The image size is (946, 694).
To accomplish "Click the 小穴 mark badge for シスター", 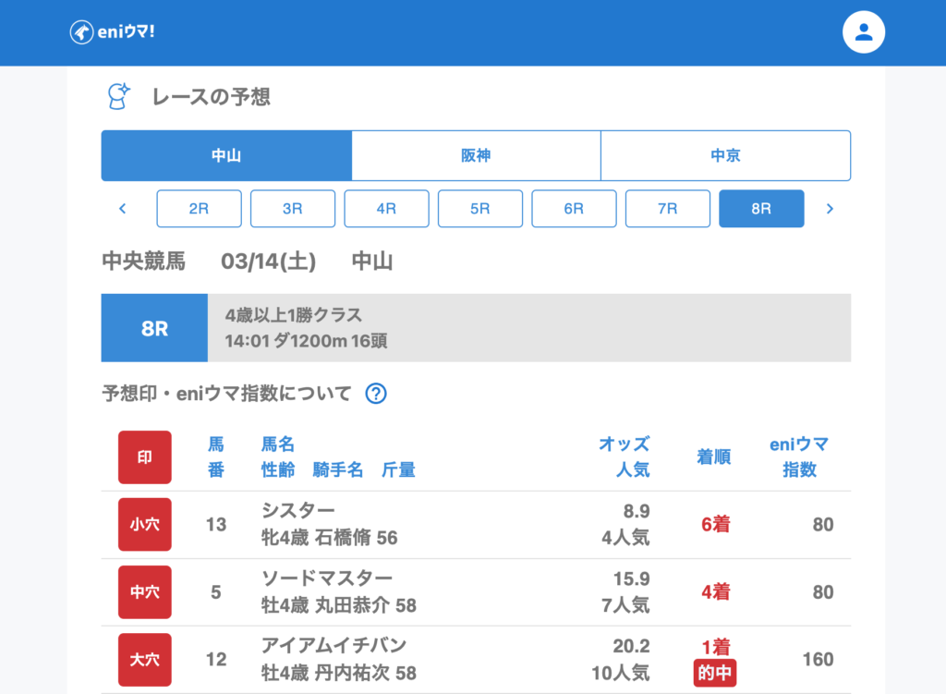I will [x=145, y=525].
